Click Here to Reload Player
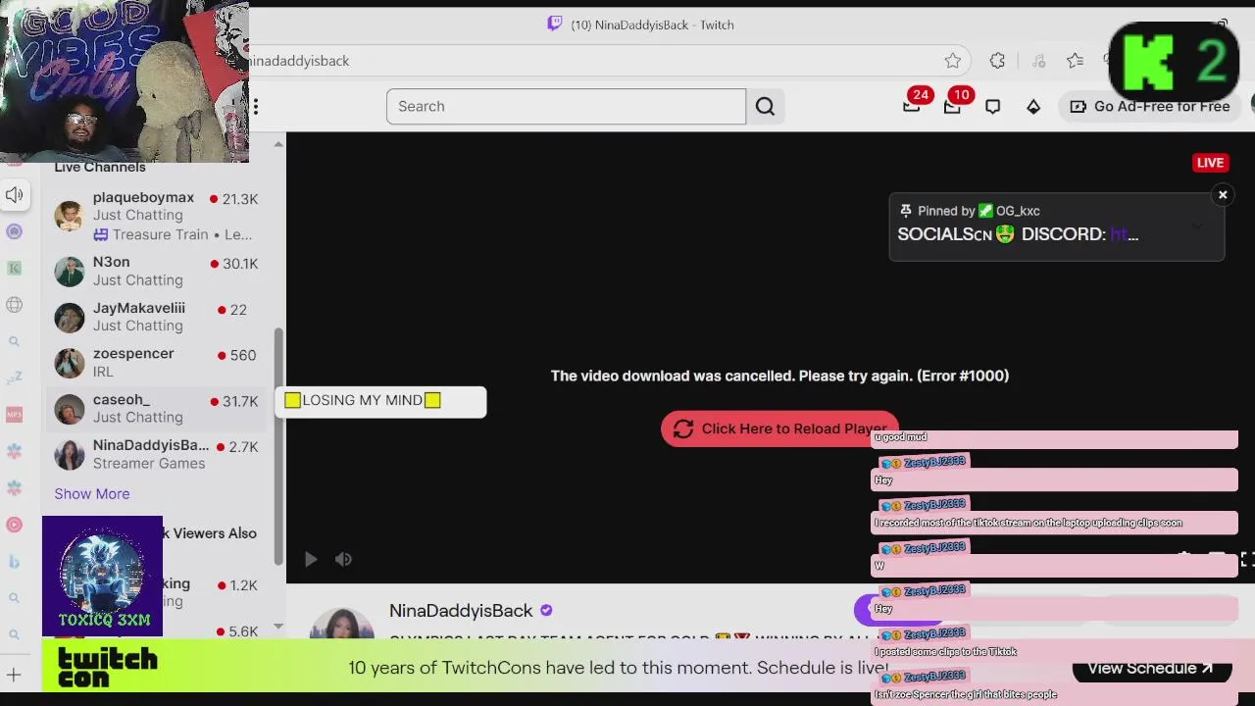This screenshot has height=706, width=1255. tap(779, 429)
